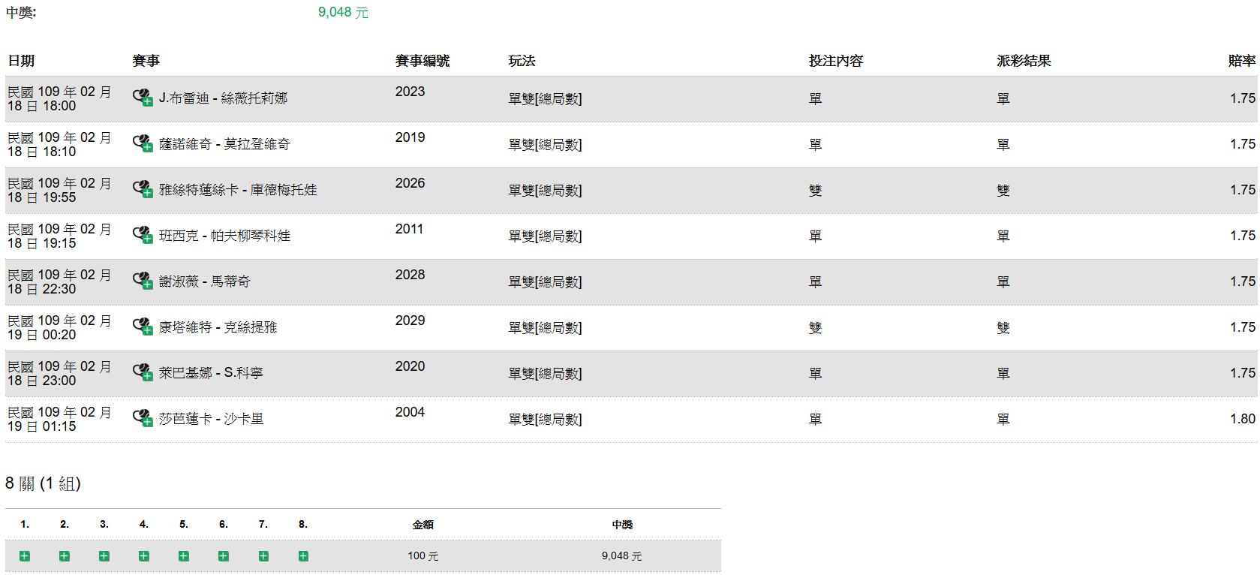This screenshot has height=575, width=1260.
Task: Open the 謝淑薇 - 馬蒂奇 match name
Action: pos(204,281)
